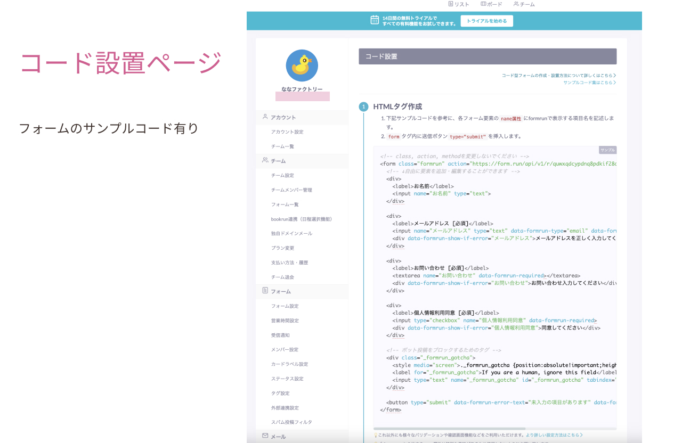The width and height of the screenshot is (682, 443).
Task: Click the duck avatar of ななファクトリー
Action: click(303, 65)
